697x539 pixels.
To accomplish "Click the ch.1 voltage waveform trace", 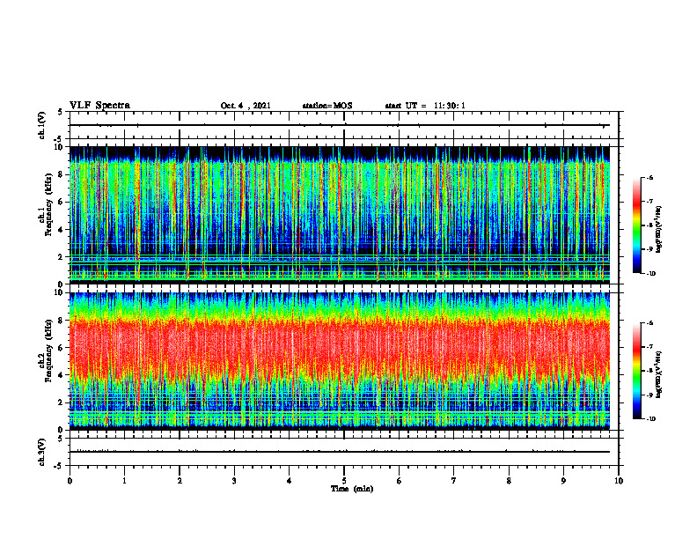I will [x=340, y=125].
